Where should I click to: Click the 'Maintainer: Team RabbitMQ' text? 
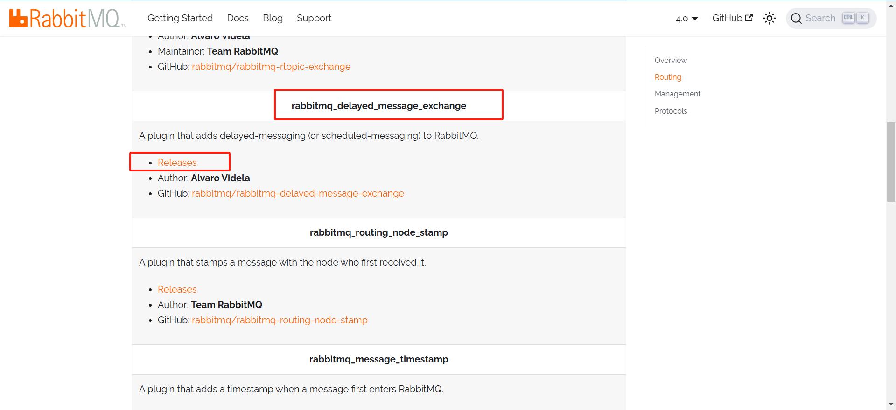tap(218, 51)
